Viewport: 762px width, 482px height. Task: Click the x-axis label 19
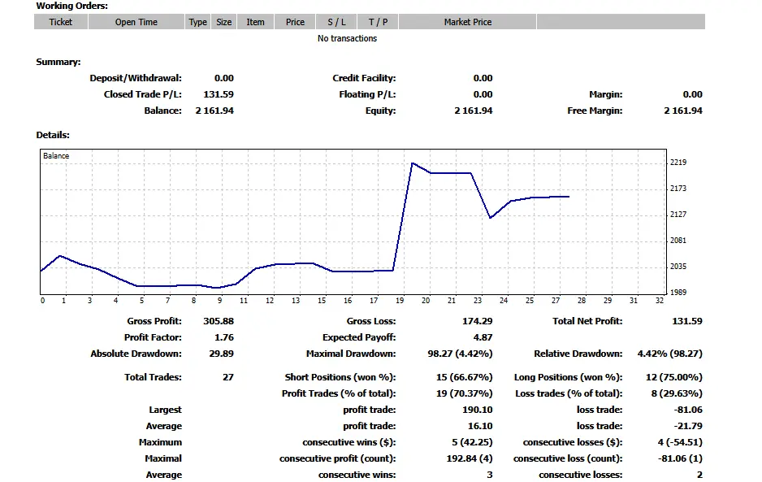coord(400,301)
